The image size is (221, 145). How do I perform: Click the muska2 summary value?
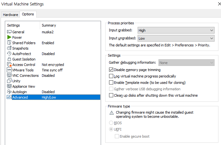(48, 32)
